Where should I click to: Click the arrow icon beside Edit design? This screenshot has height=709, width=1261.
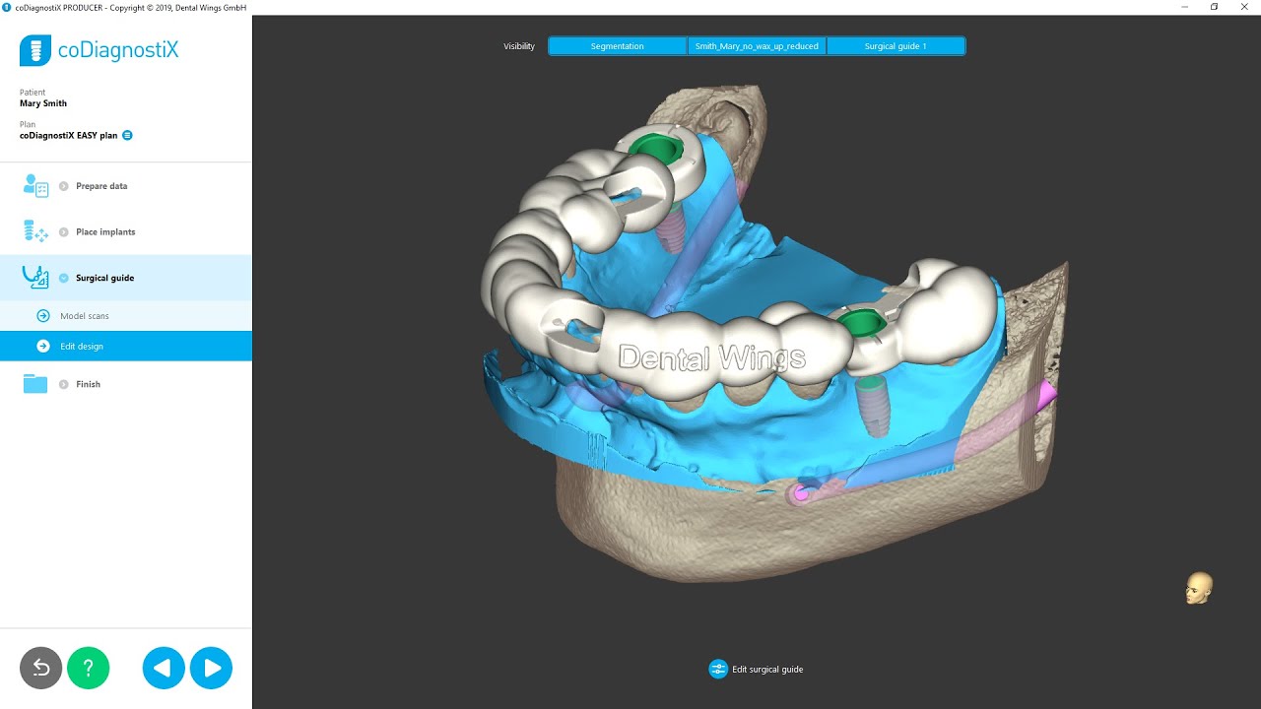tap(43, 346)
